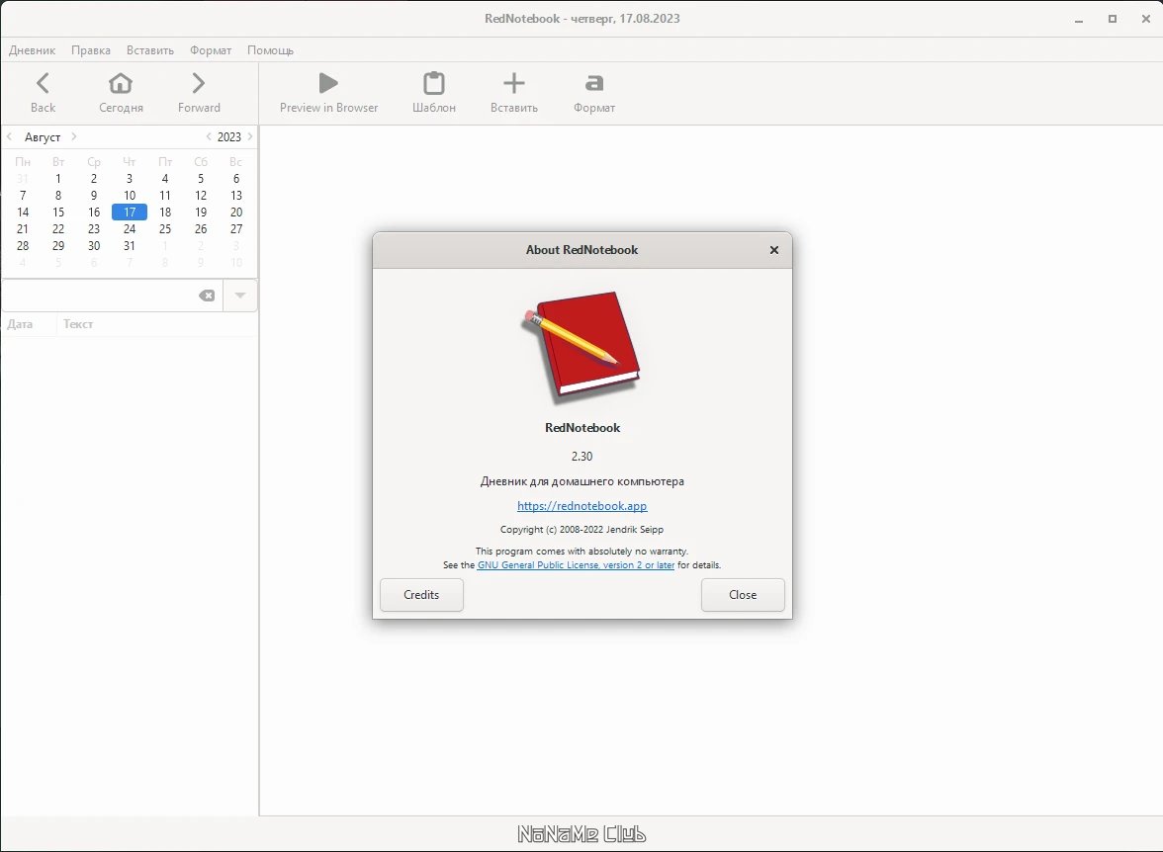Open the Дневник menu
Screen dimensions: 1163x852
[32, 50]
